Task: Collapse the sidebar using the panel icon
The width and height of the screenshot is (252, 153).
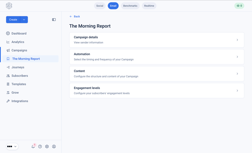Action: pyautogui.click(x=54, y=20)
